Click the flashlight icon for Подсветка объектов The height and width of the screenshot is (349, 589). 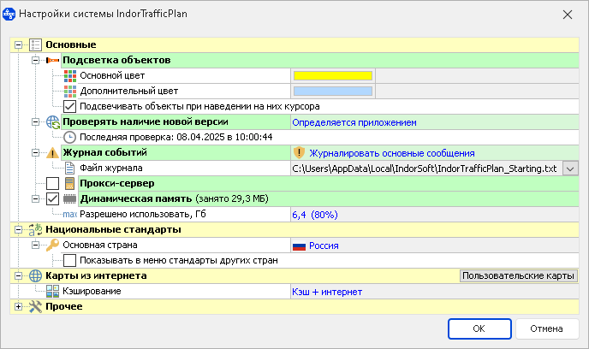52,60
